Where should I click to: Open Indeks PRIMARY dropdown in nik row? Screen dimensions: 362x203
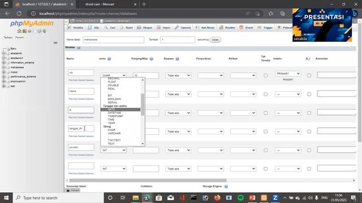coord(288,74)
